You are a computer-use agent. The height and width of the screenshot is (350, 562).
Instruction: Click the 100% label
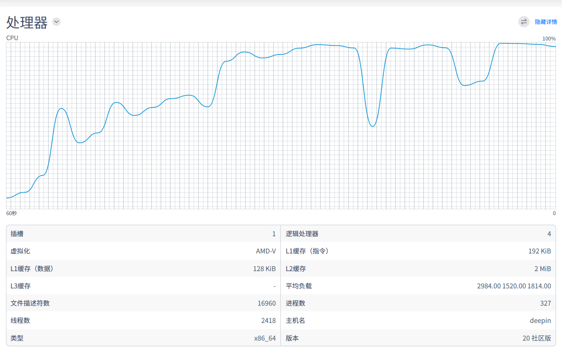(549, 39)
